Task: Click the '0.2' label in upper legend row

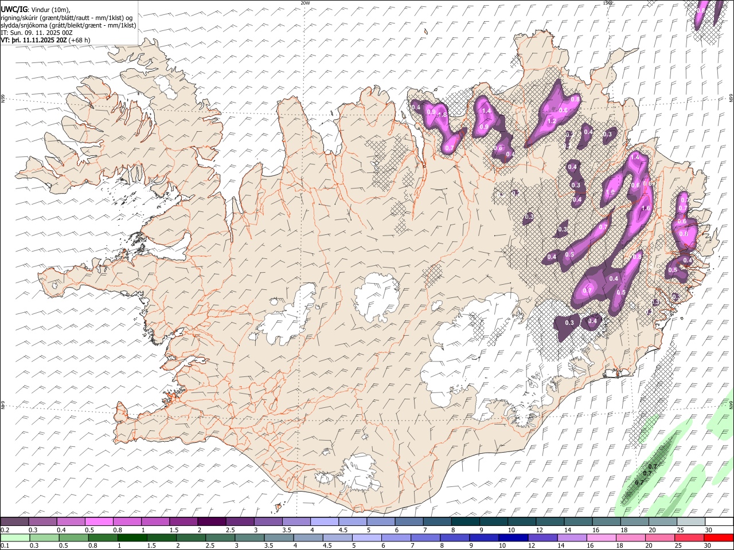Action: 4,530
